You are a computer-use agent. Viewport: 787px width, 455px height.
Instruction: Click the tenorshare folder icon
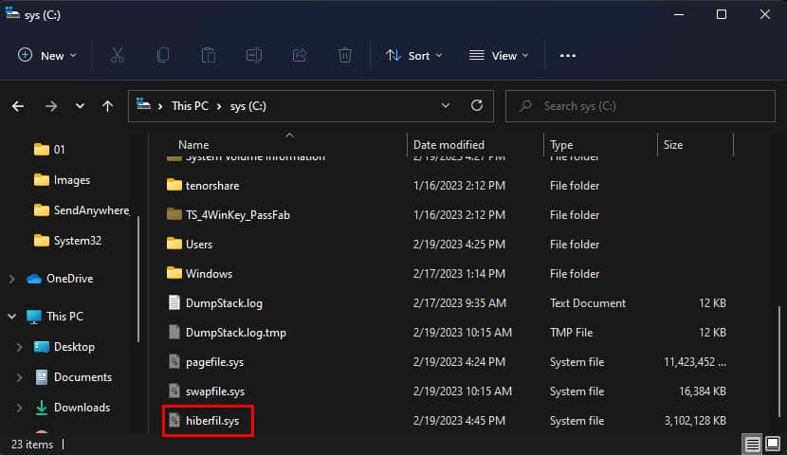(x=174, y=185)
